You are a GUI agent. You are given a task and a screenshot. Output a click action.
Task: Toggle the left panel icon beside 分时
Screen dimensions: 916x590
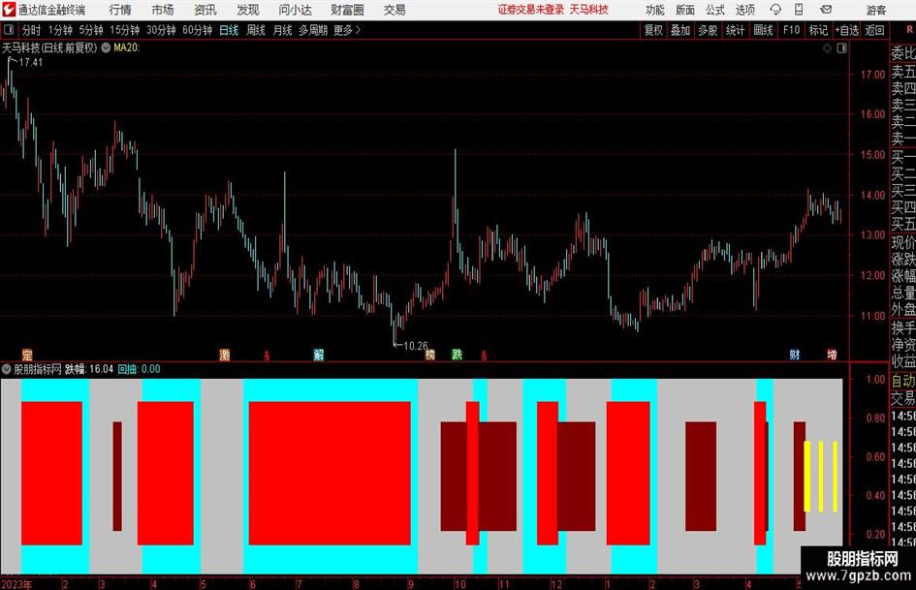8,30
